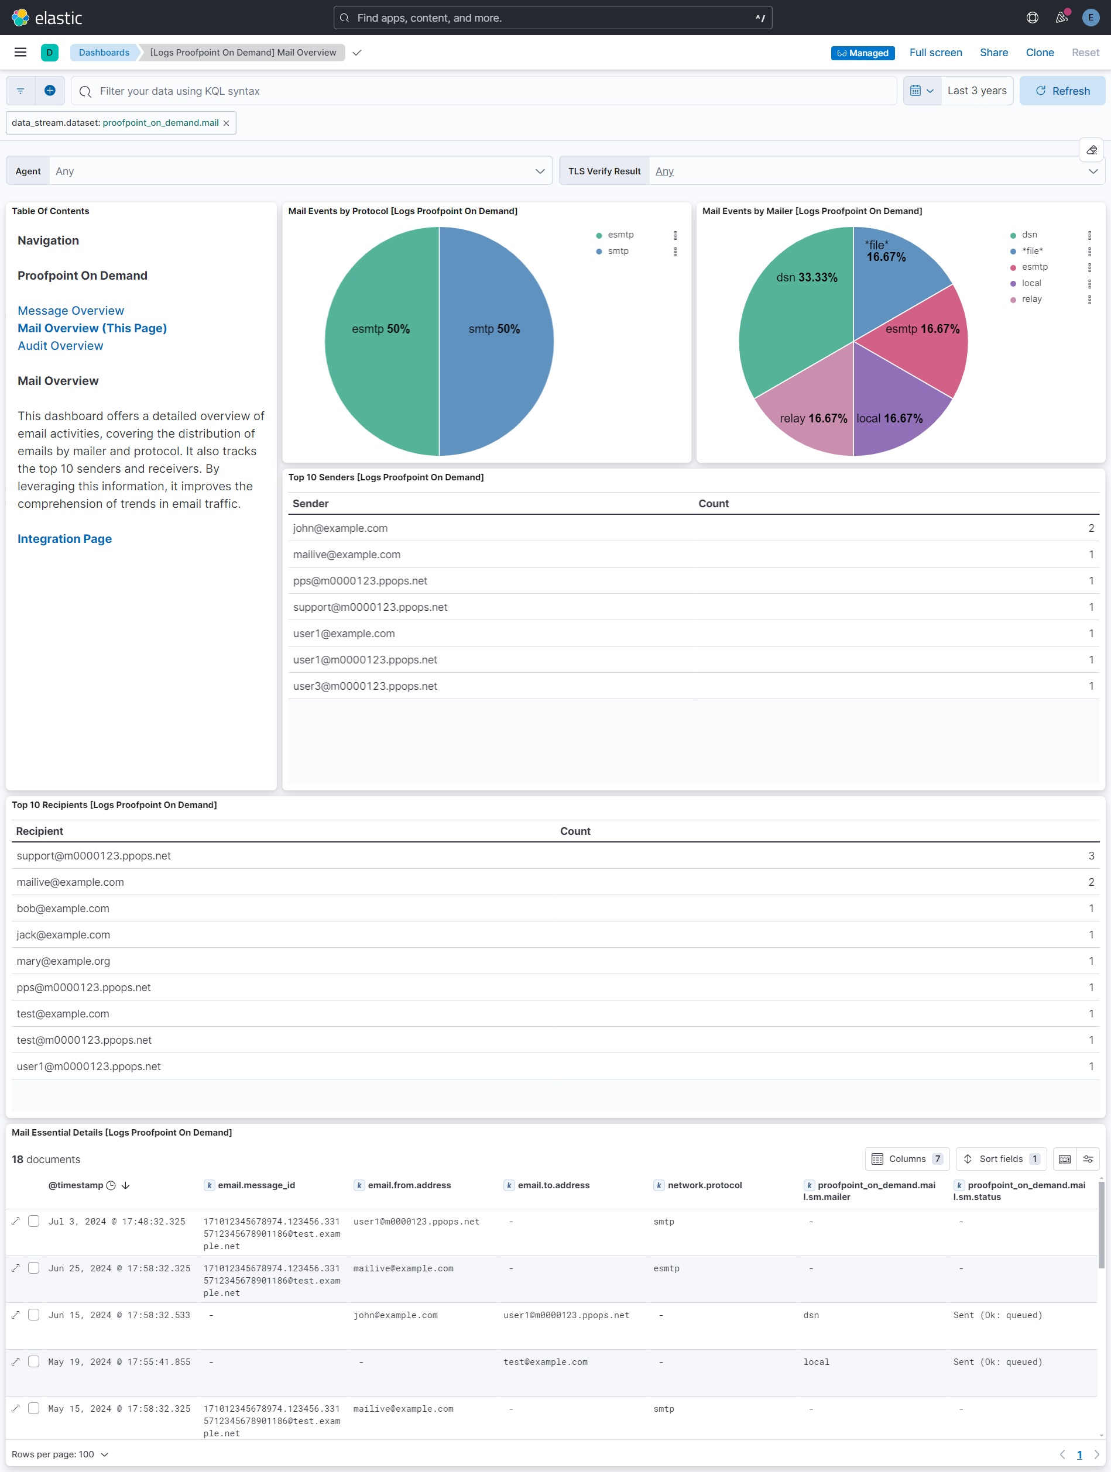1111x1472 pixels.
Task: Click john@example.com sender cell
Action: click(340, 528)
